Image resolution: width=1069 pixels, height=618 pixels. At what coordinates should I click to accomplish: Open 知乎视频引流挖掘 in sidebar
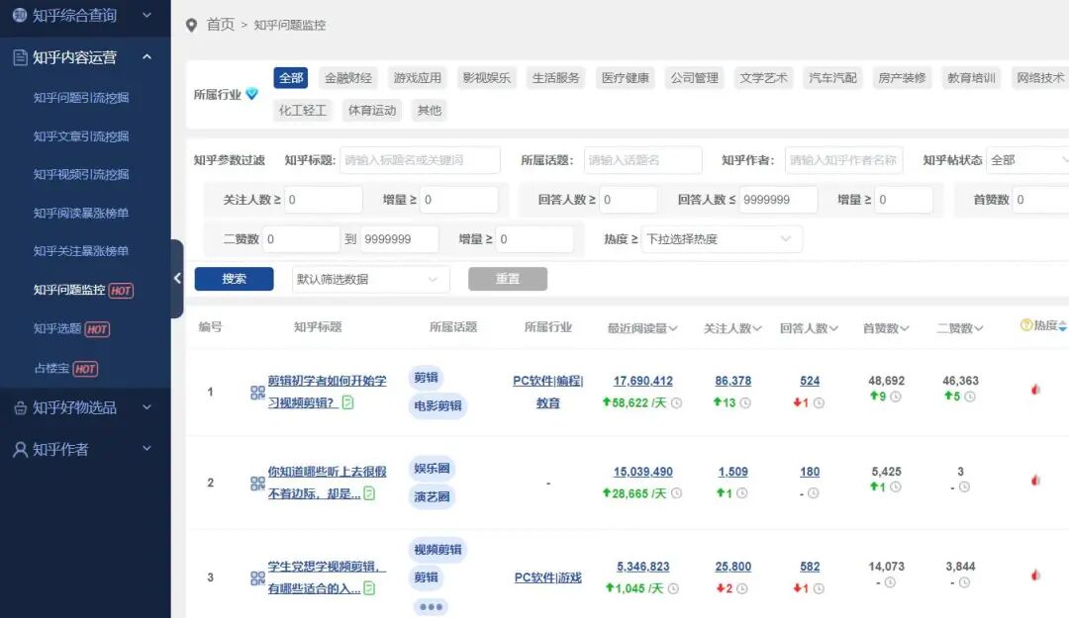(x=81, y=174)
